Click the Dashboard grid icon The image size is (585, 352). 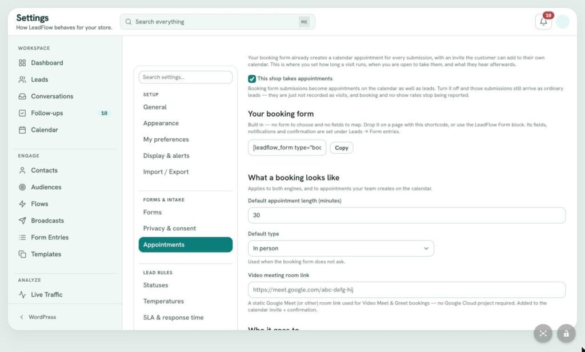click(x=22, y=63)
